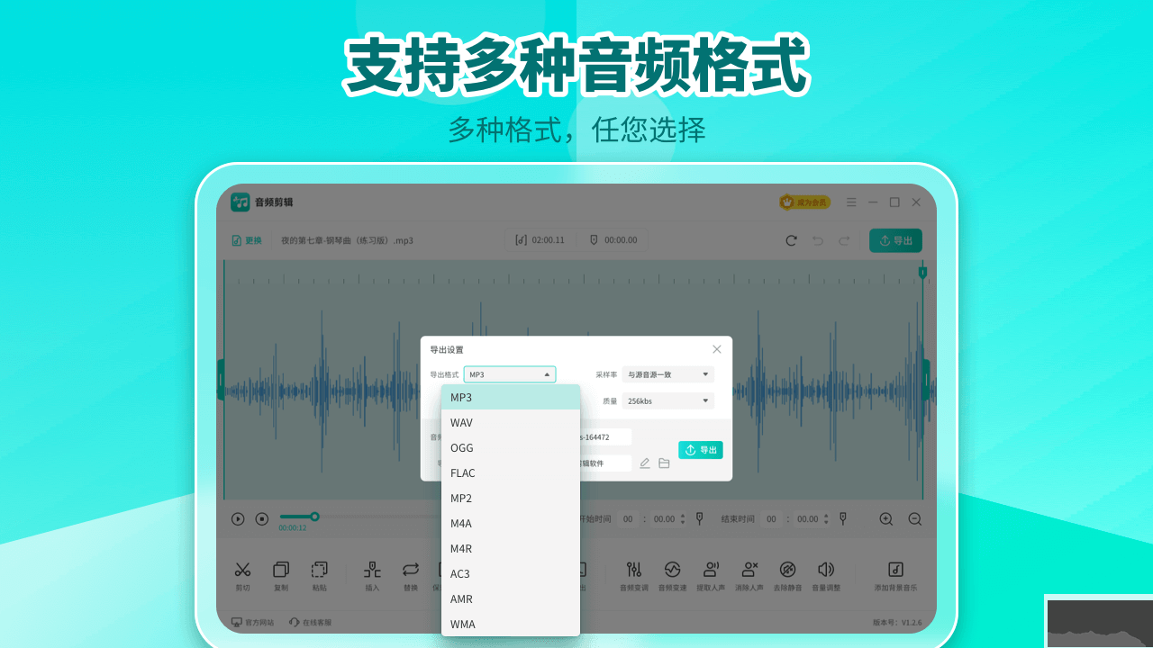The width and height of the screenshot is (1153, 648).
Task: Click the playback progress slider handle
Action: click(x=314, y=517)
